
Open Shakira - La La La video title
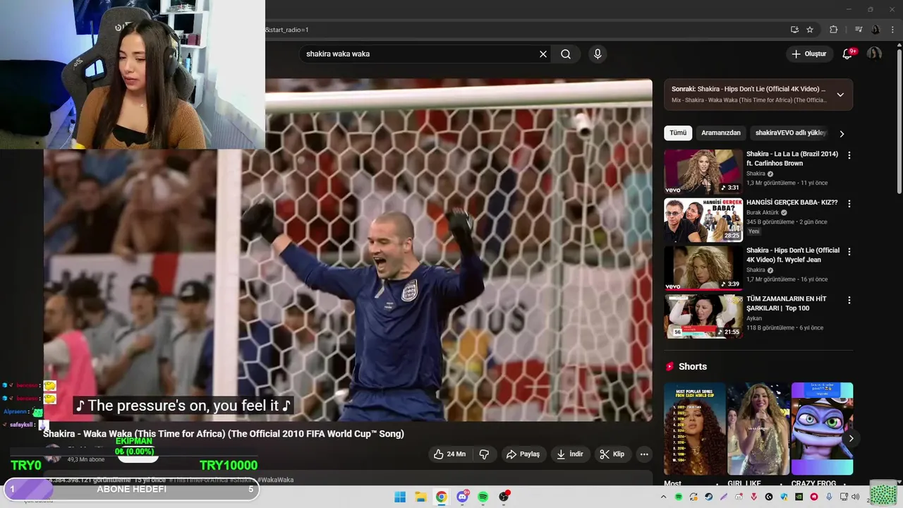pos(792,159)
